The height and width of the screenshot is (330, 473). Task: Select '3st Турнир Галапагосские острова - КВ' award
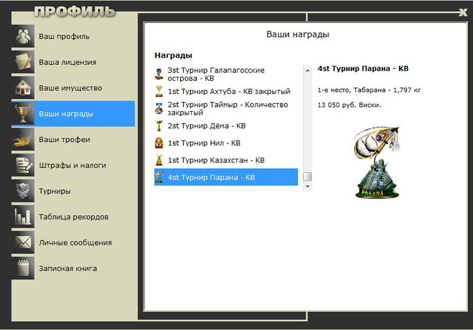[226, 74]
